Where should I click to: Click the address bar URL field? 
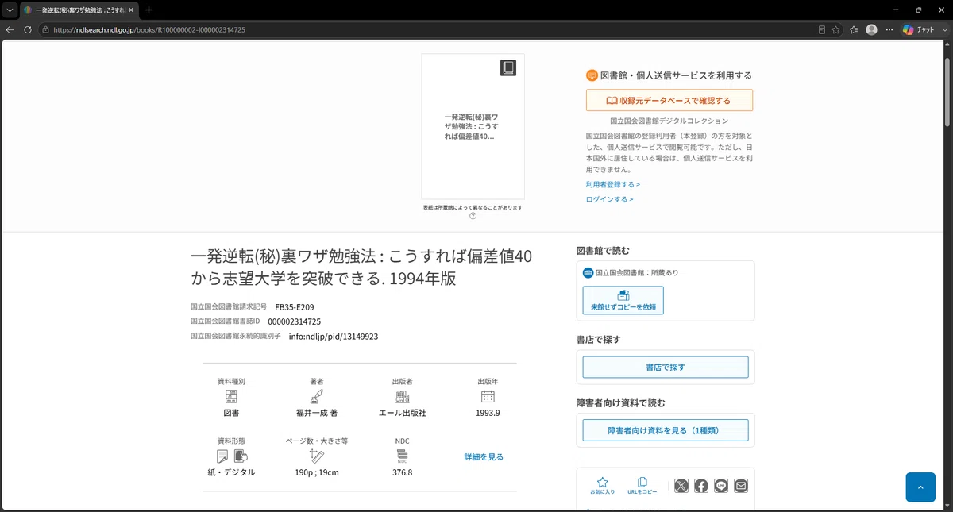(x=429, y=29)
